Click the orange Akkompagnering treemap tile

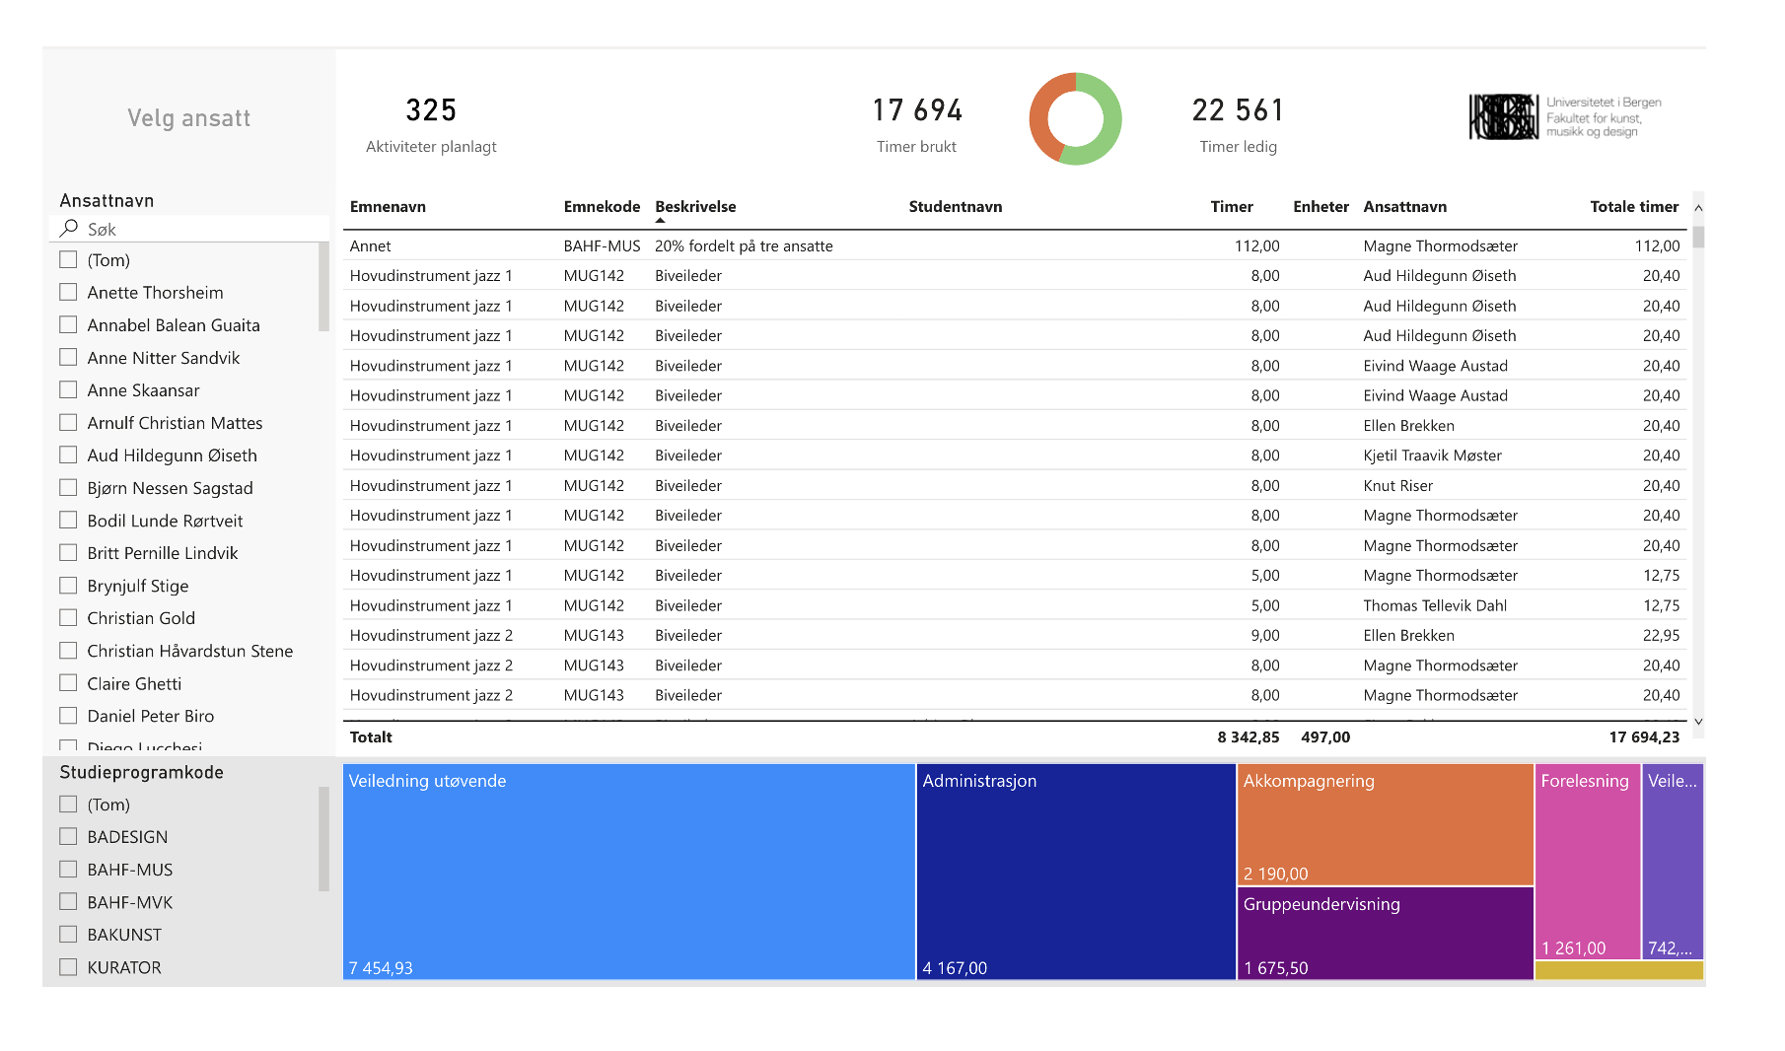click(x=1385, y=824)
